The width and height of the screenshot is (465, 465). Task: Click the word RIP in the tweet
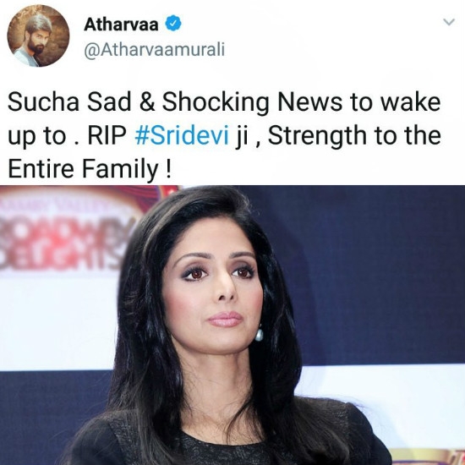[x=107, y=135]
